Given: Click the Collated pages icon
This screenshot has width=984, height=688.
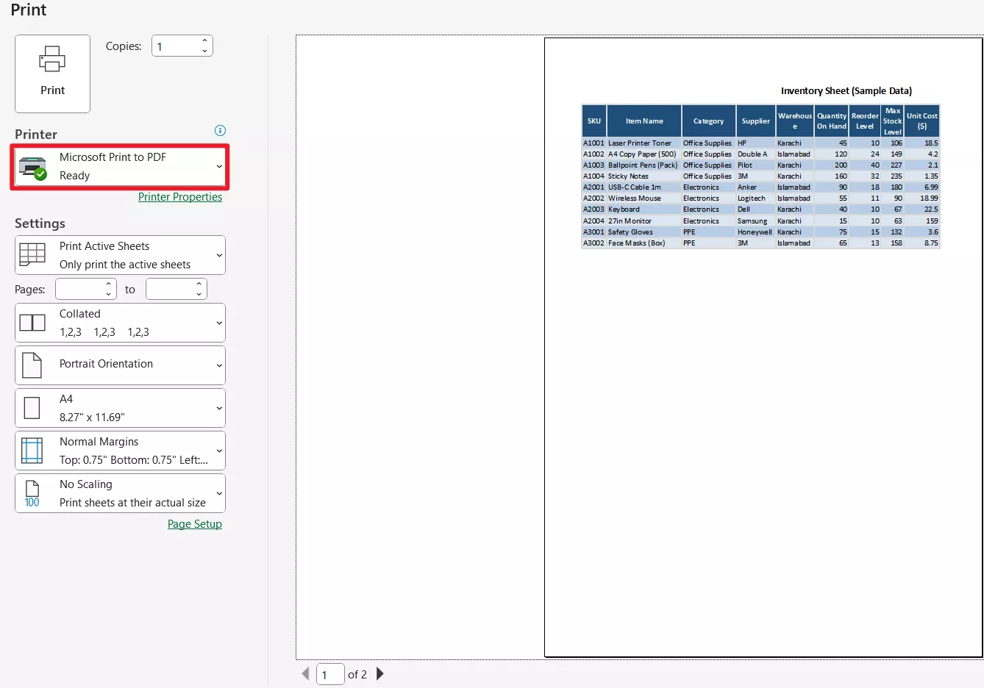Looking at the screenshot, I should 32,322.
